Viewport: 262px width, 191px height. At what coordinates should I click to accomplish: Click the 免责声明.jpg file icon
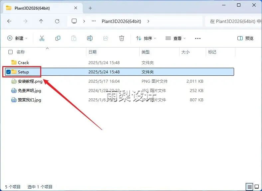click(14, 91)
